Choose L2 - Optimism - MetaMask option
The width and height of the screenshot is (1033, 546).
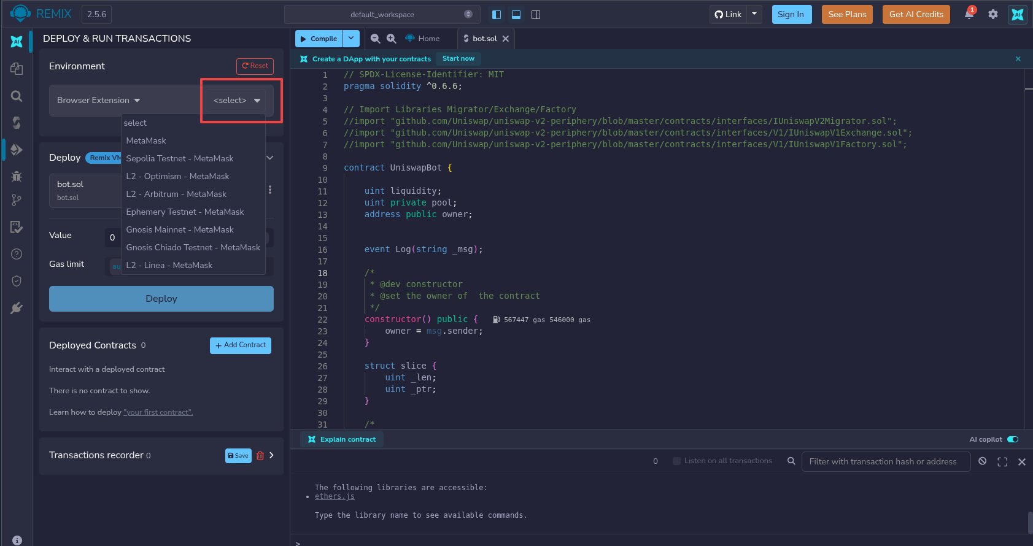tap(177, 176)
